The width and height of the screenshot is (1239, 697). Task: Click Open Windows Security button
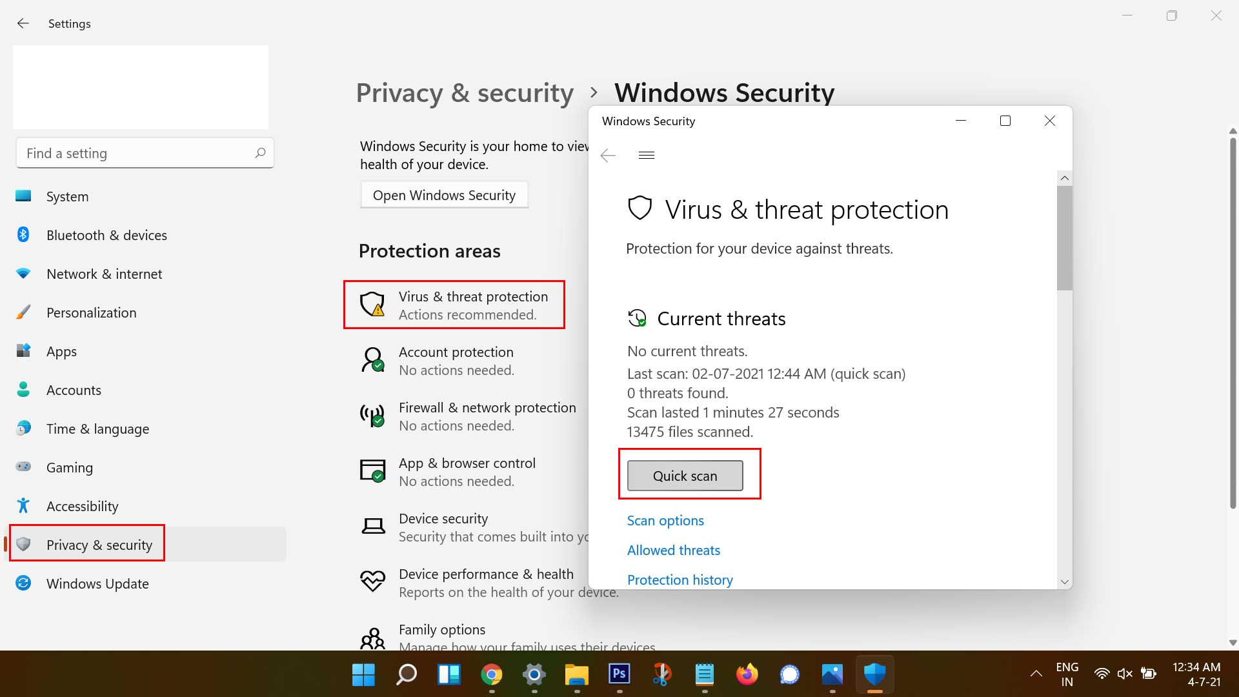(444, 196)
